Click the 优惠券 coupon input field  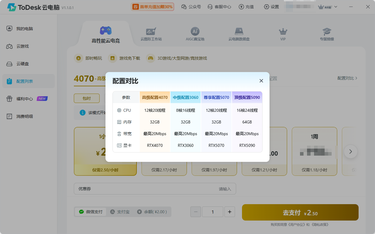[x=155, y=189]
